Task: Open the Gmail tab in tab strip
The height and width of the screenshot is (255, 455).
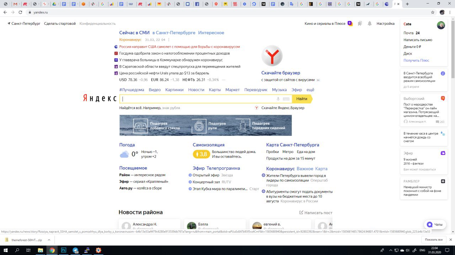Action: tap(15, 4)
